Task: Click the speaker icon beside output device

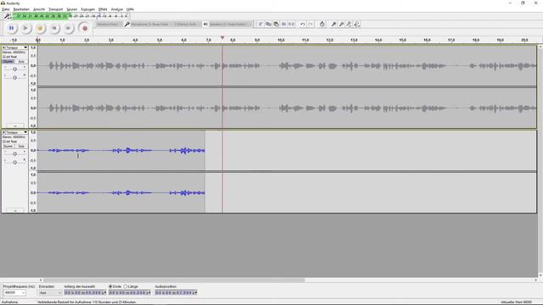Action: [205, 25]
